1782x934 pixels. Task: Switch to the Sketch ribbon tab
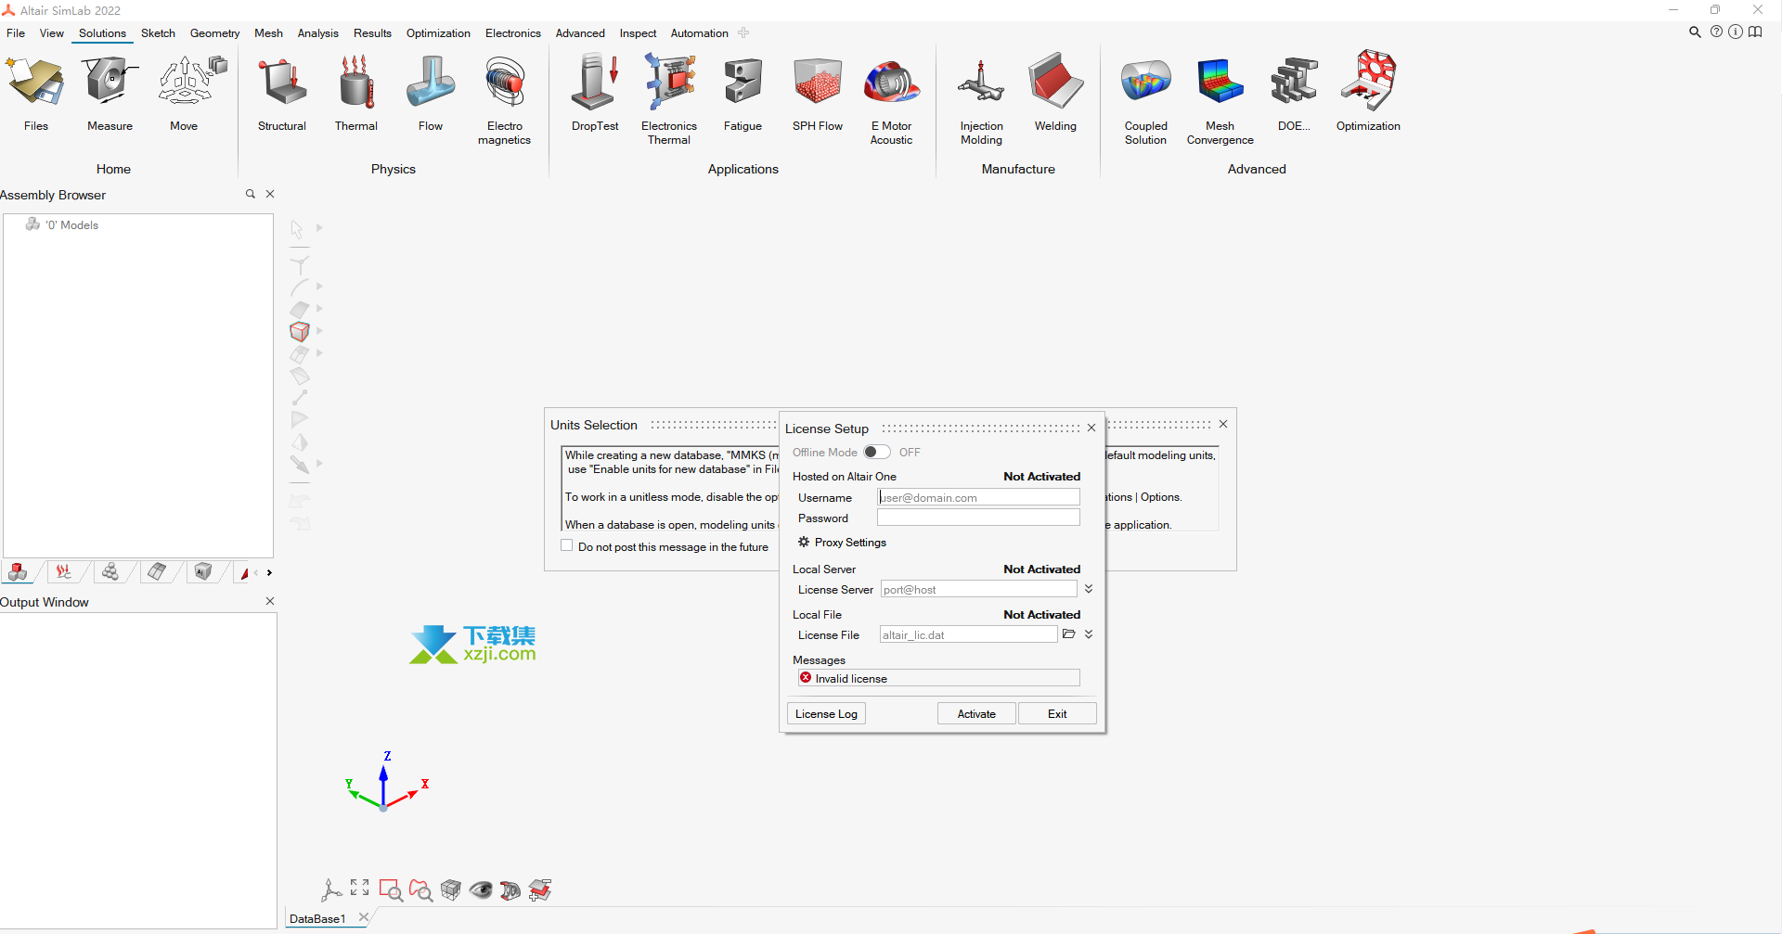(158, 32)
